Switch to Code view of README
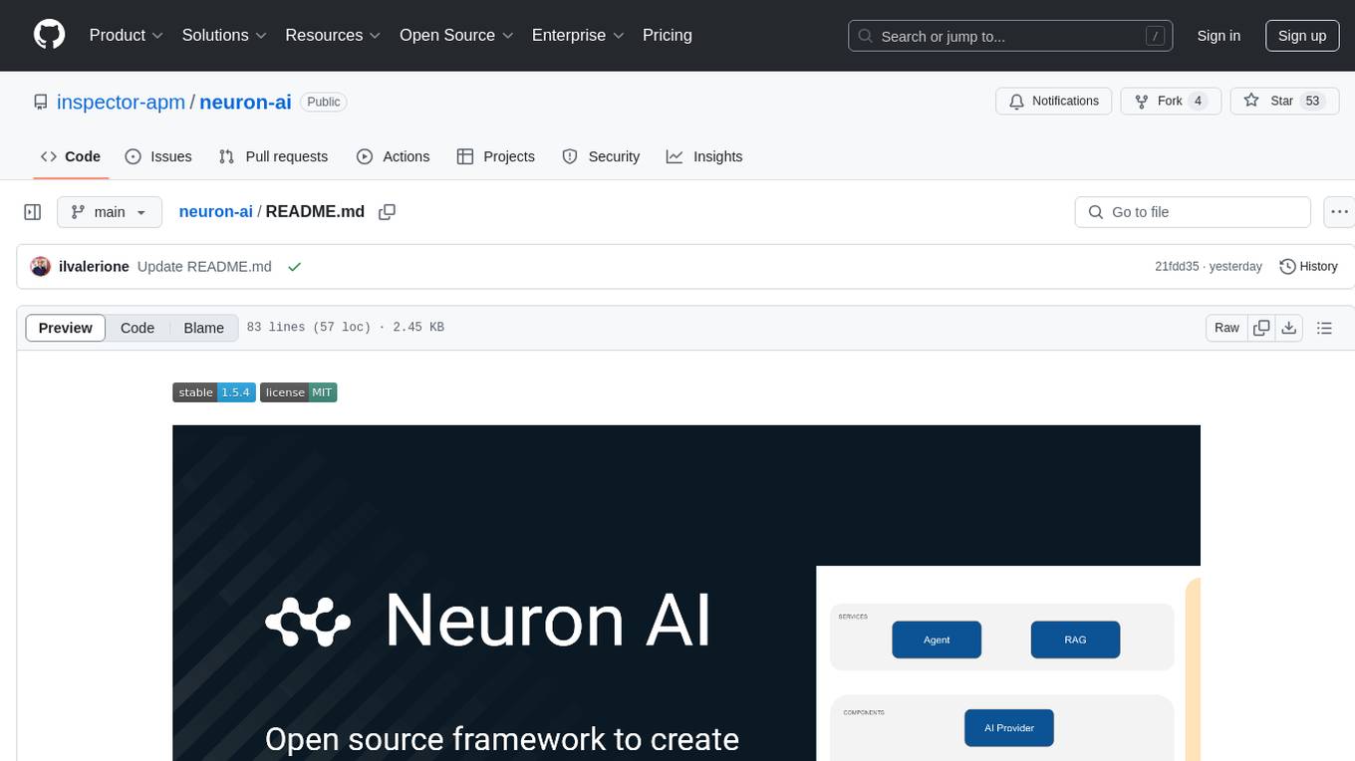Viewport: 1355px width, 761px height. point(137,328)
